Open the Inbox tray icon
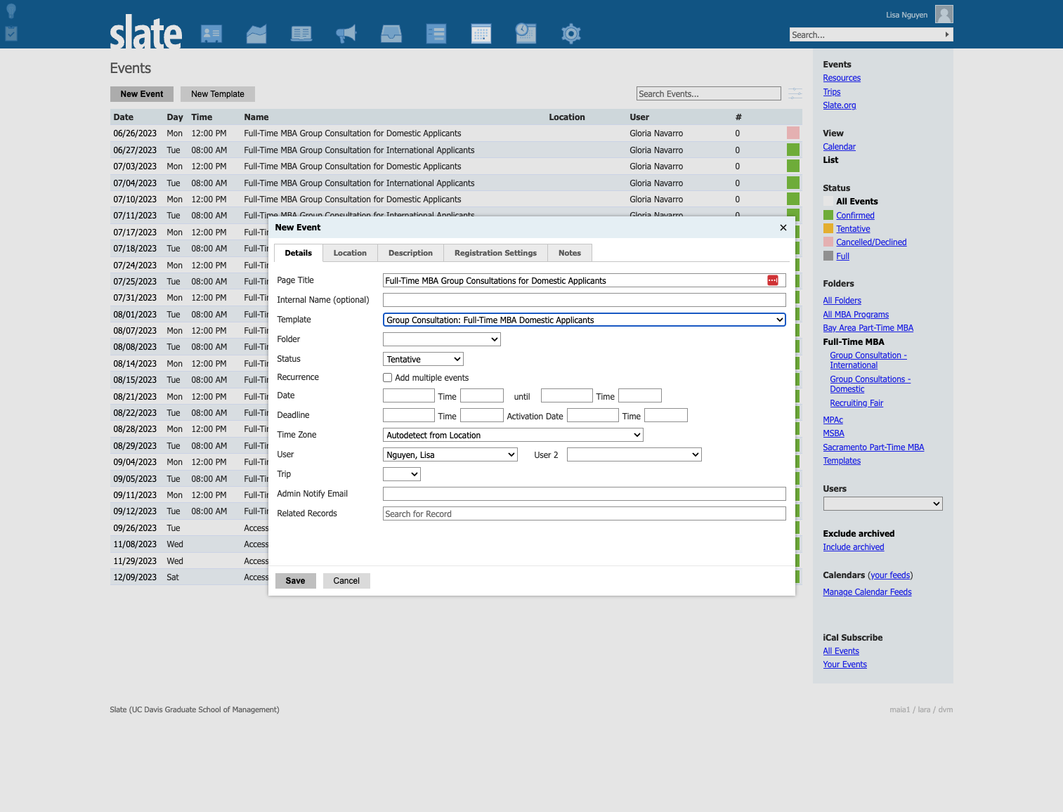This screenshot has width=1063, height=812. click(x=391, y=34)
